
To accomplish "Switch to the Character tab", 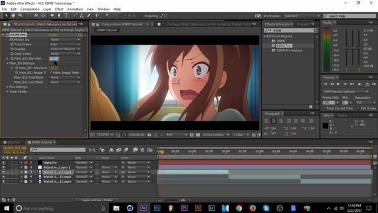I will pyautogui.click(x=303, y=24).
